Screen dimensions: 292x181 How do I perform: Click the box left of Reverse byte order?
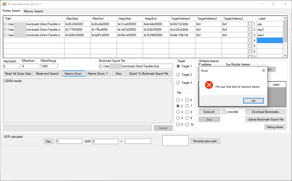[175, 141]
